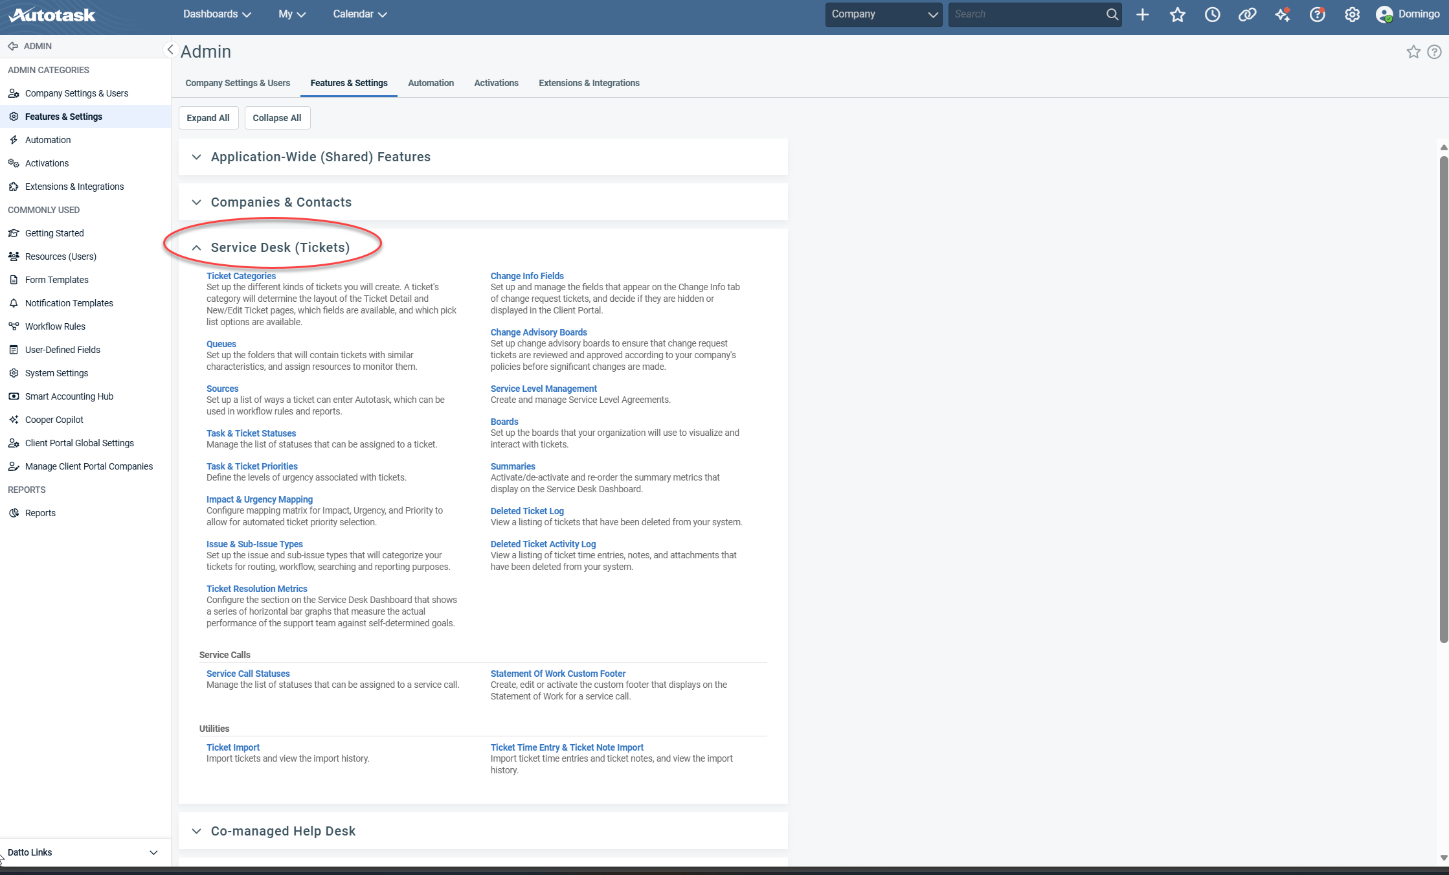Switch to the Automation tab
Screen dimensions: 1449x875
point(431,83)
